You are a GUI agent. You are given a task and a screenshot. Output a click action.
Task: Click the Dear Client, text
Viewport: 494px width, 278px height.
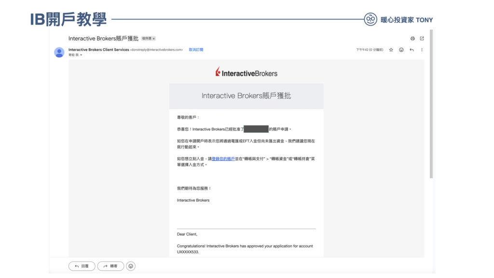(187, 234)
